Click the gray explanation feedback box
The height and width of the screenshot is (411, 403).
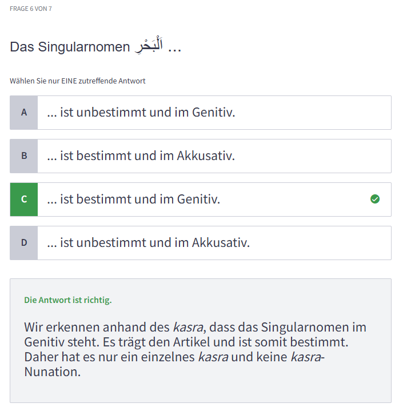pyautogui.click(x=201, y=341)
